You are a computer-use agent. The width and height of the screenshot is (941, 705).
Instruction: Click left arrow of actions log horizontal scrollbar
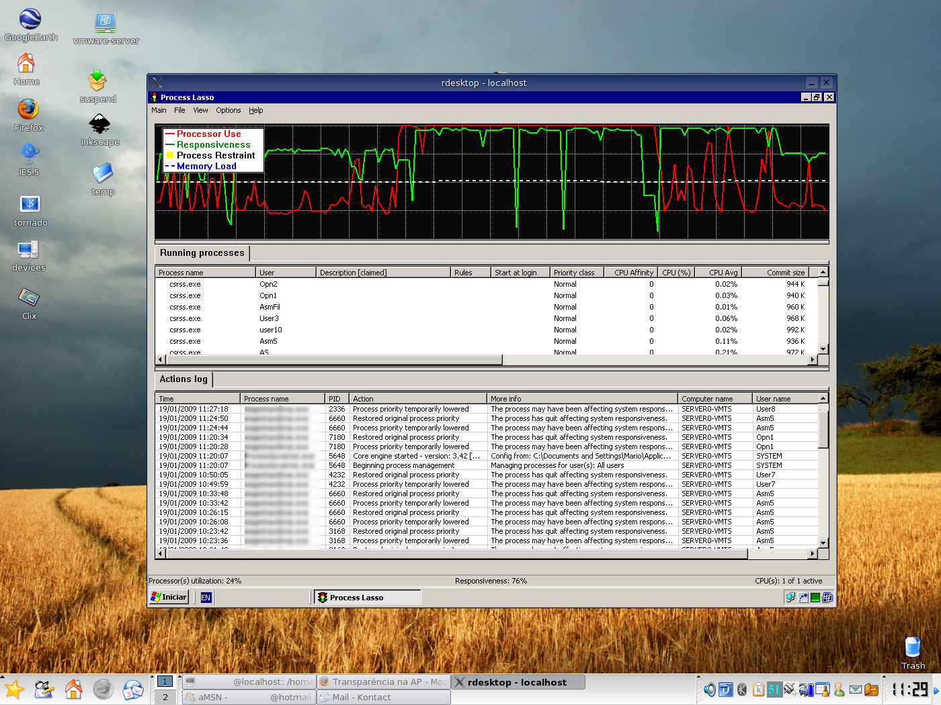(x=160, y=554)
